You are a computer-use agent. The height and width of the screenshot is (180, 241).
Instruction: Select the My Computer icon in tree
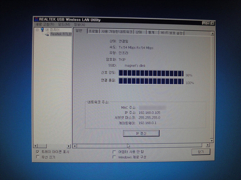tap(42, 30)
